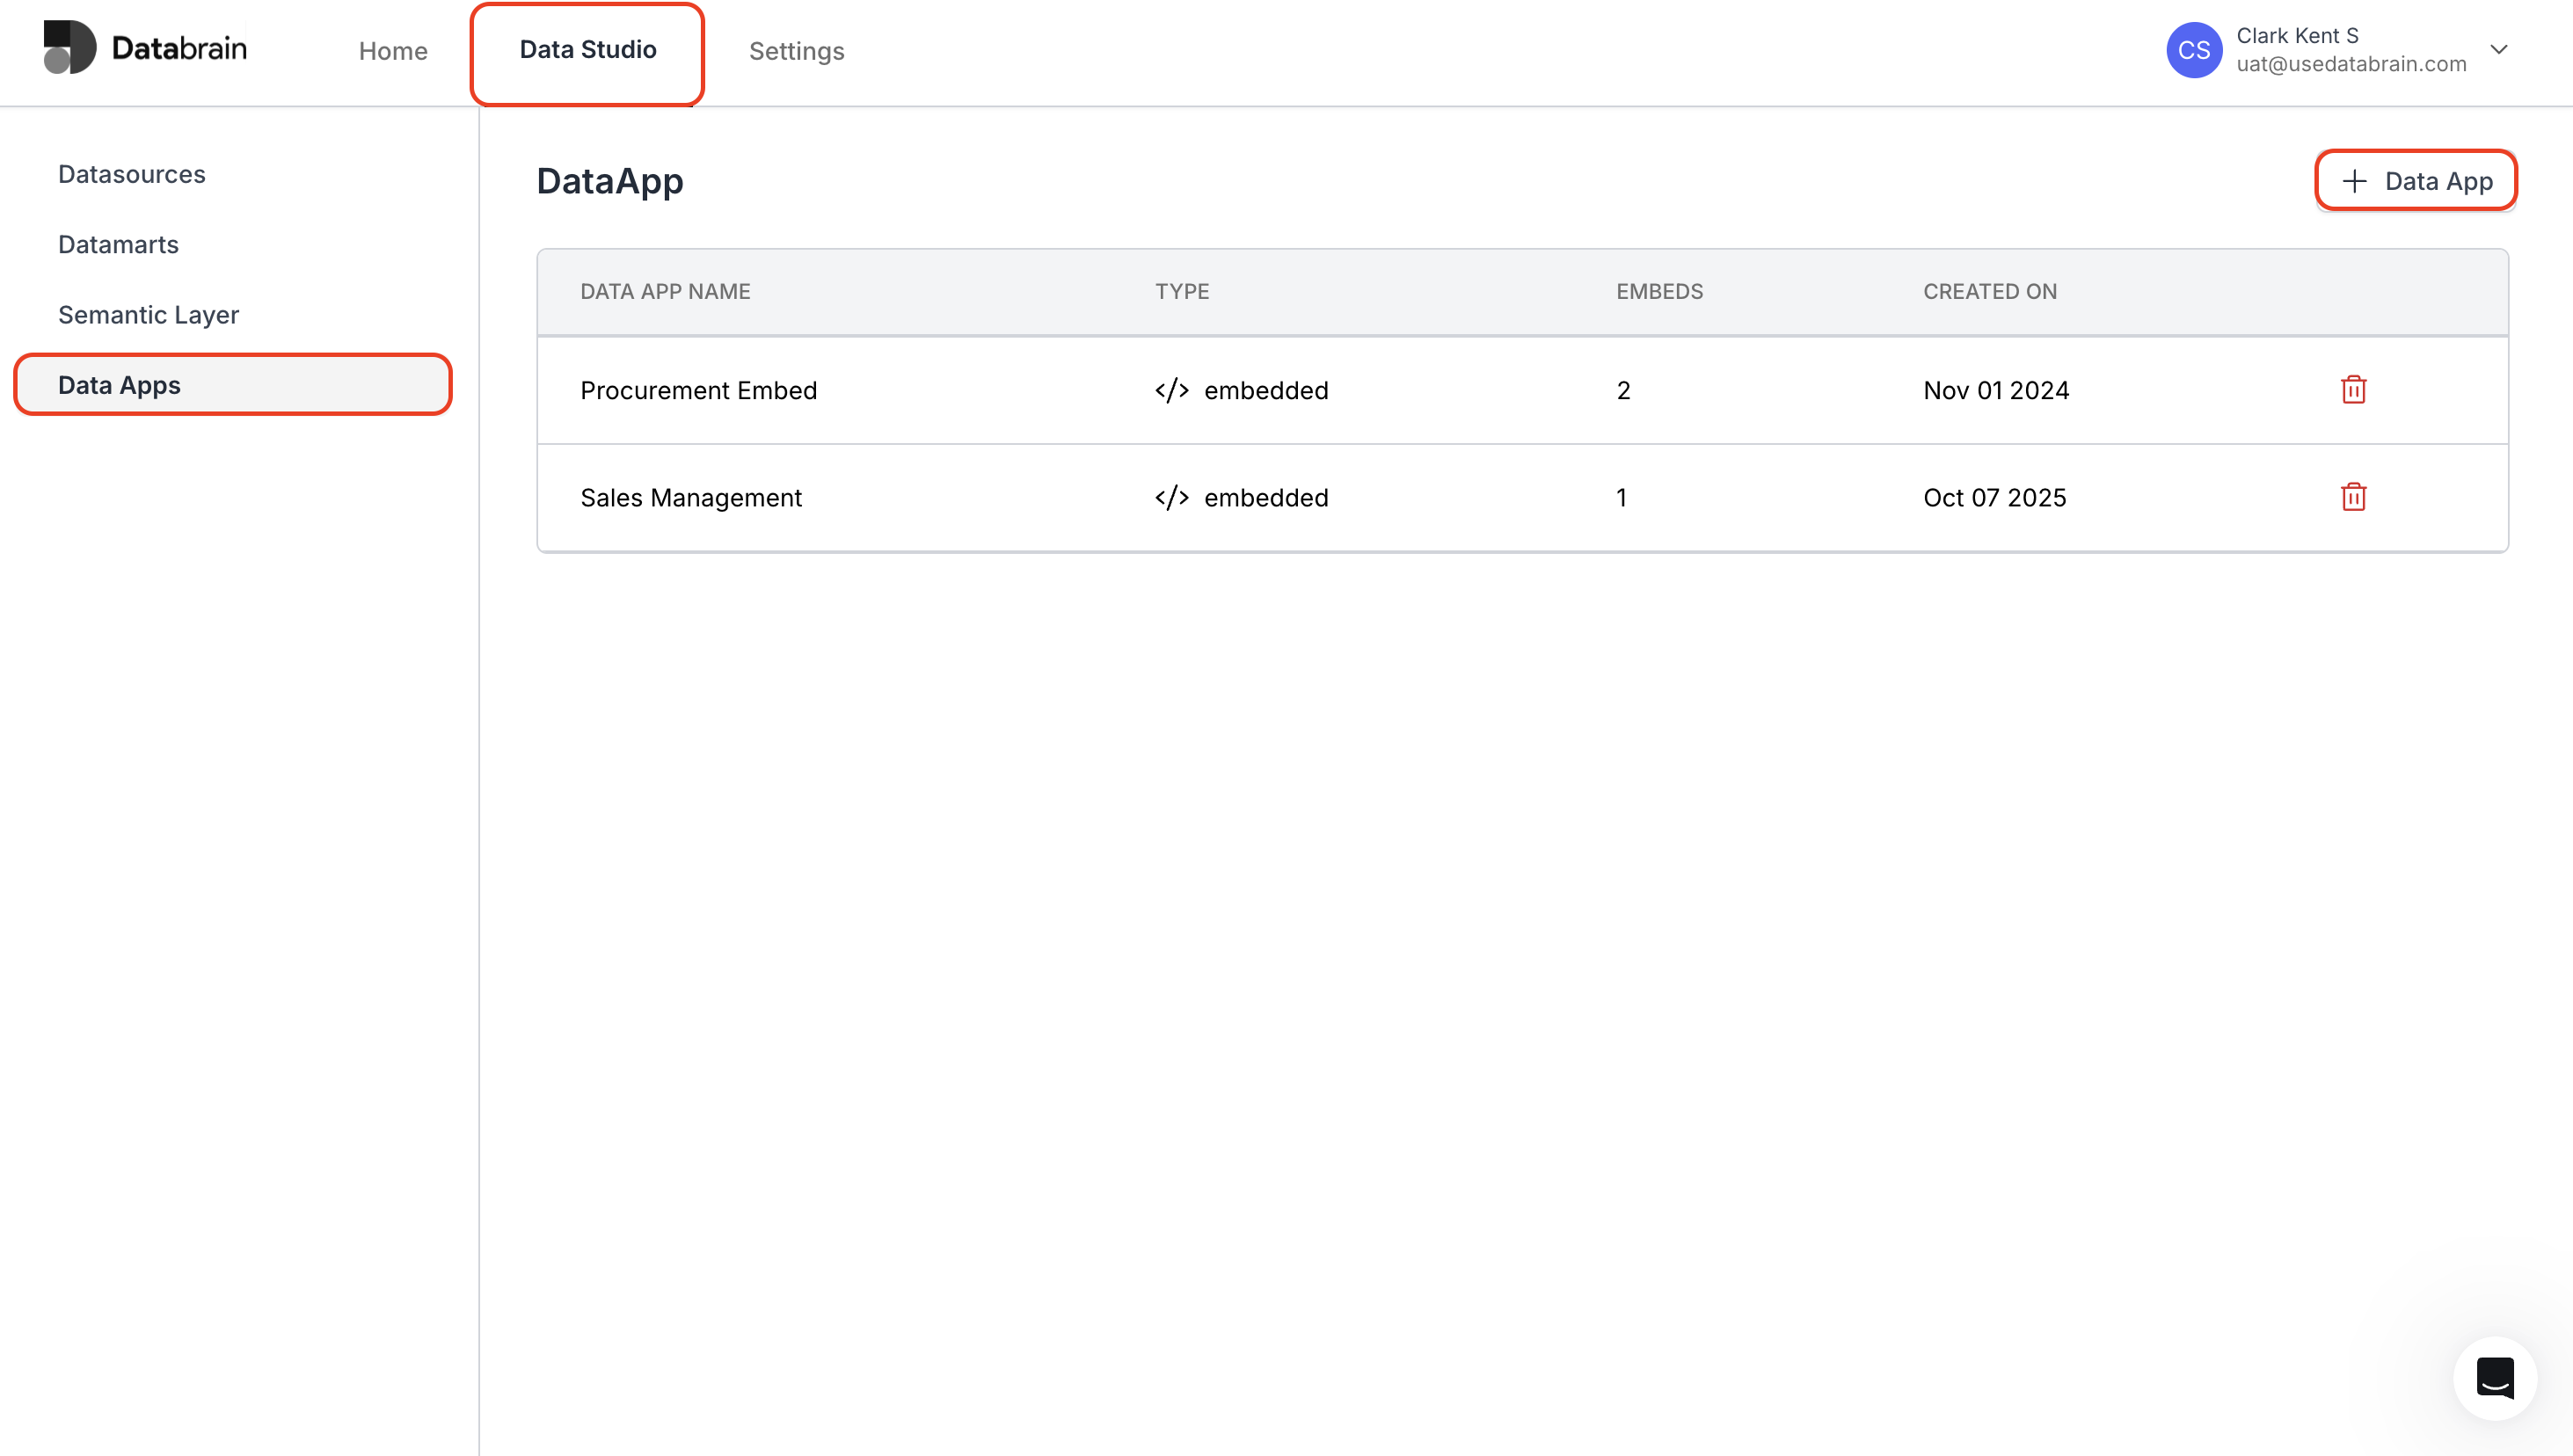The image size is (2573, 1456).
Task: Sort by the CREATED ON column header
Action: click(x=1989, y=291)
